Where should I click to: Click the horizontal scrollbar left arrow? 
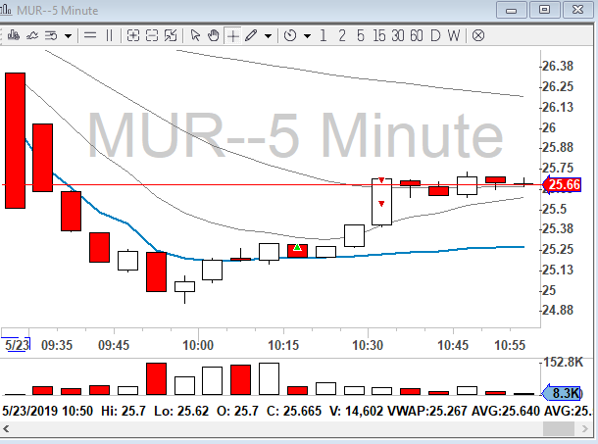6,429
